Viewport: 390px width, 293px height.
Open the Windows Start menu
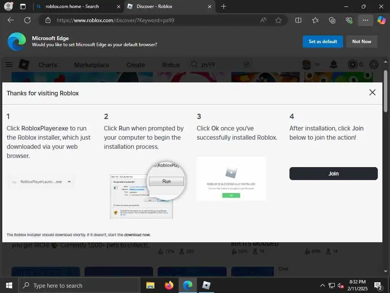tap(9, 285)
